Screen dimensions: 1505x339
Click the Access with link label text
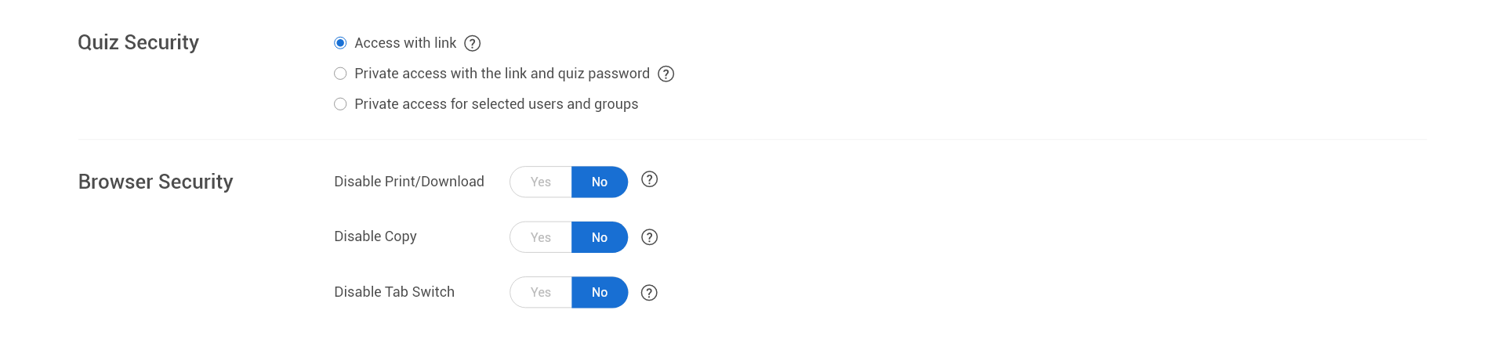point(405,43)
